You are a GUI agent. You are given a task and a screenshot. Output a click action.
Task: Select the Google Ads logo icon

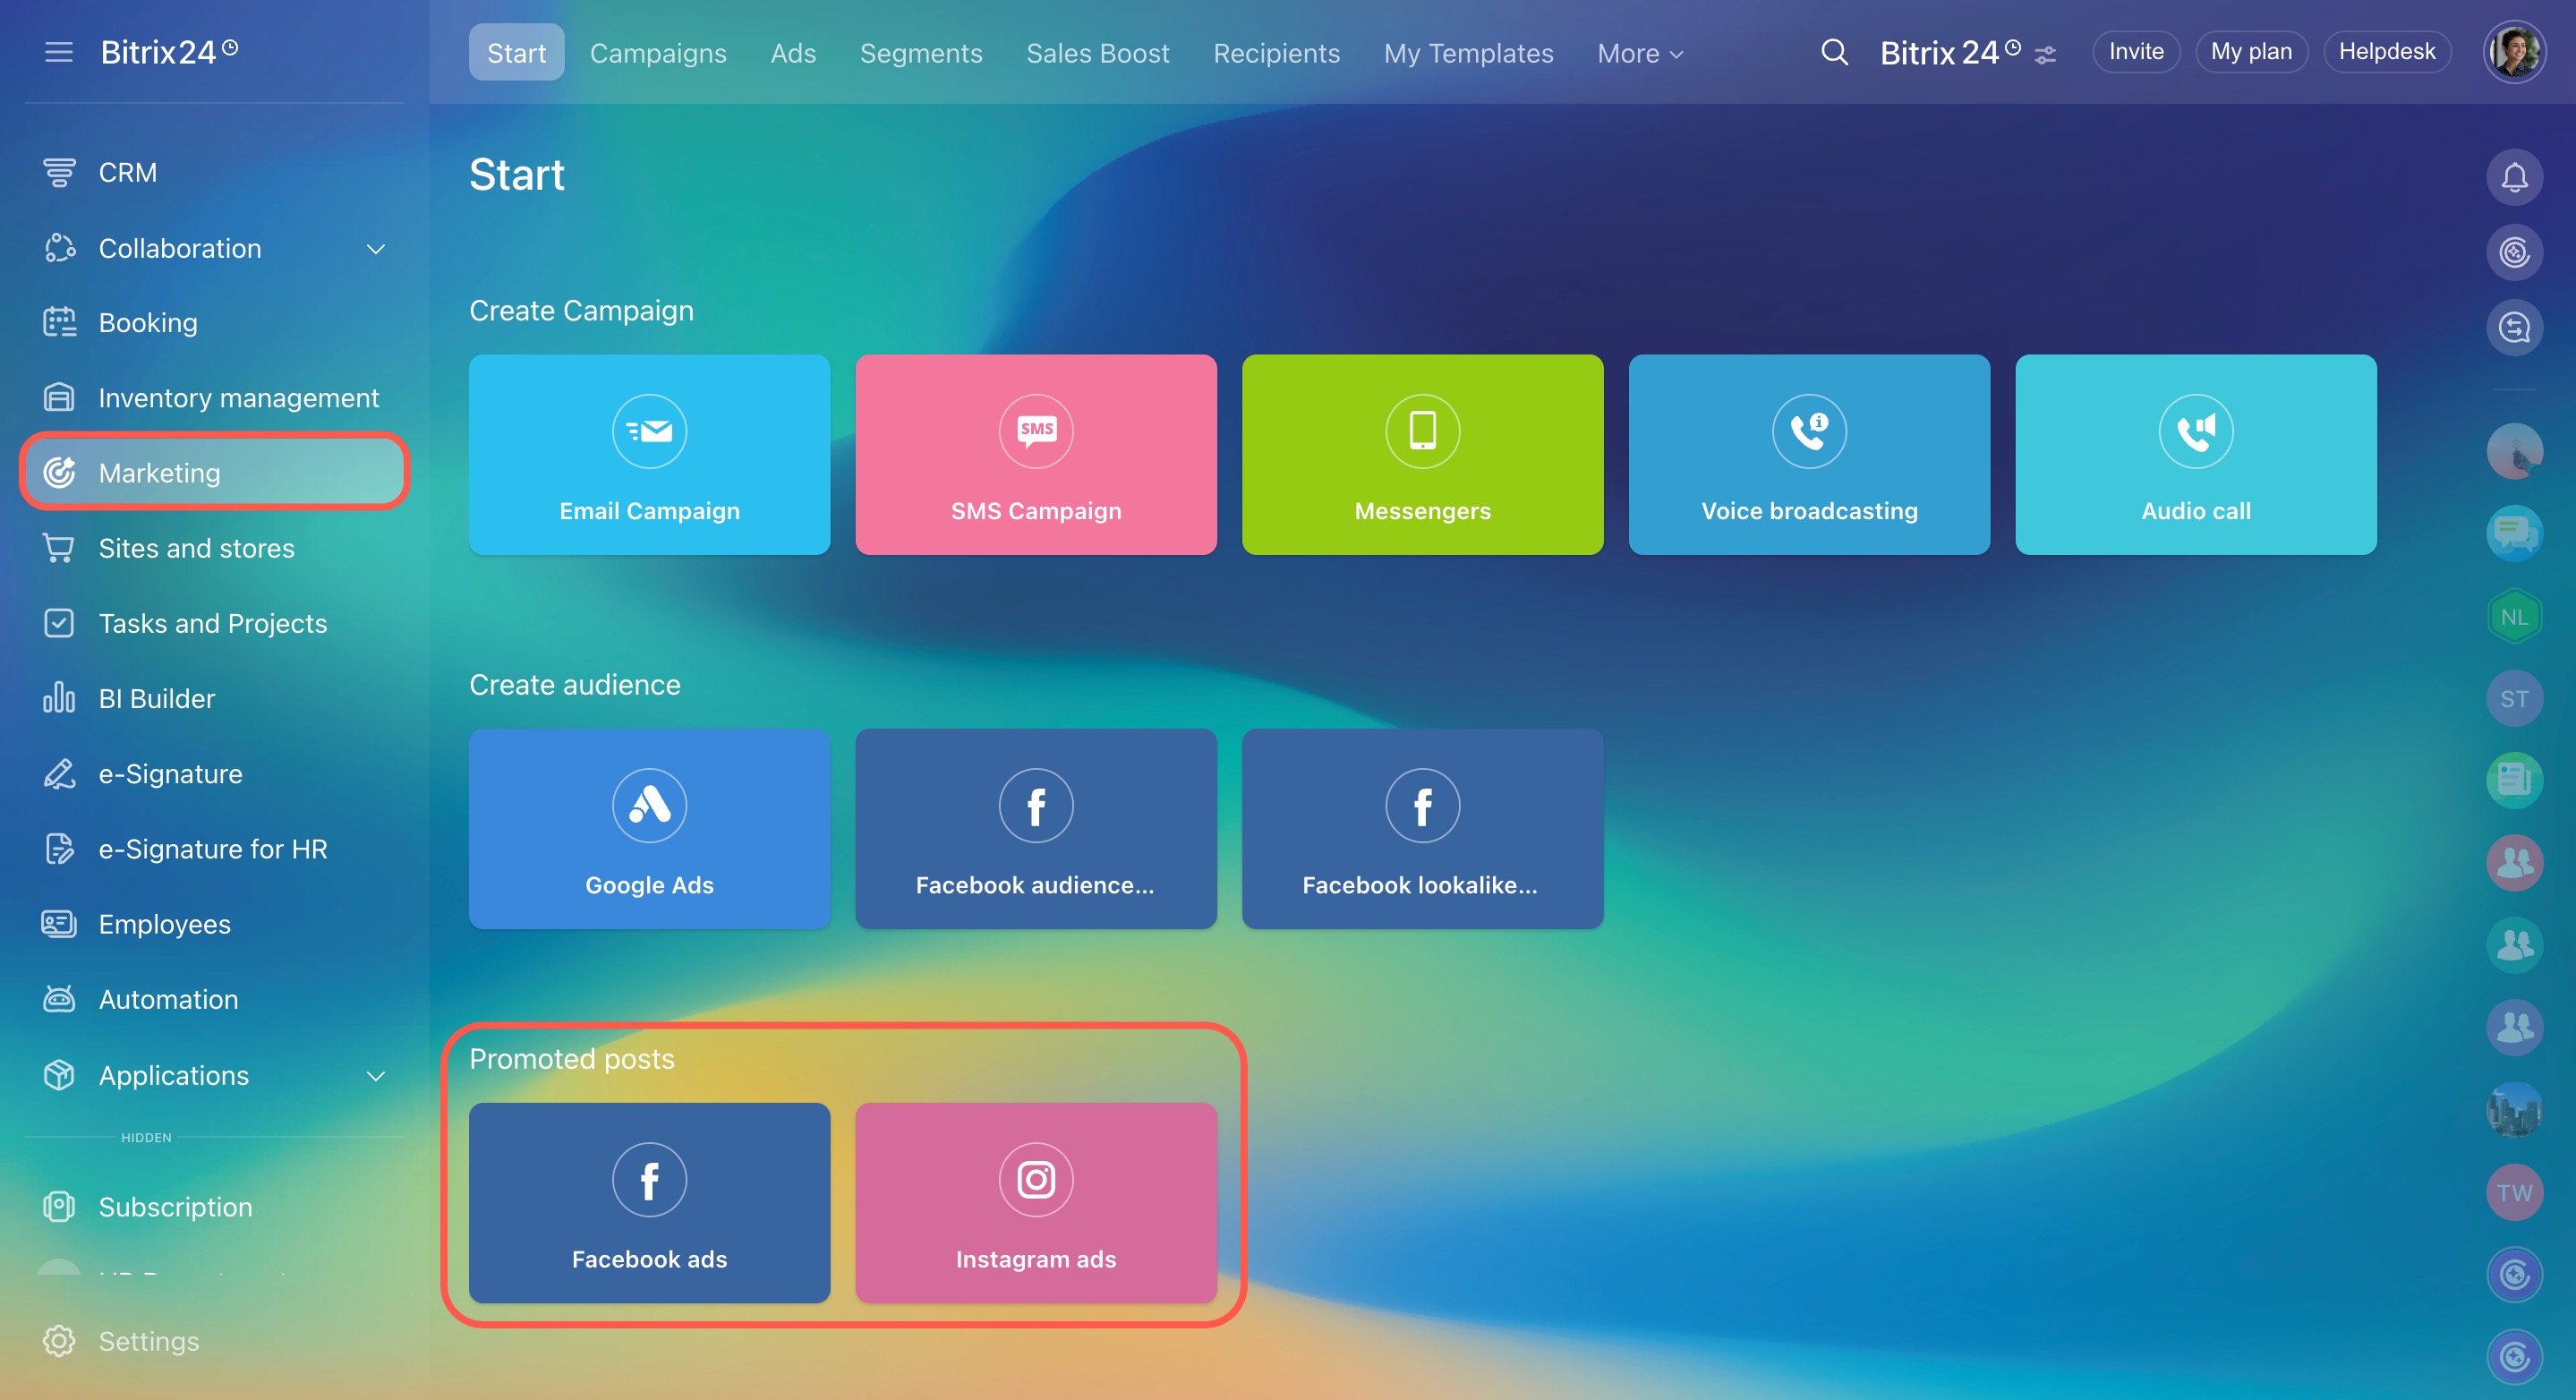(x=649, y=805)
